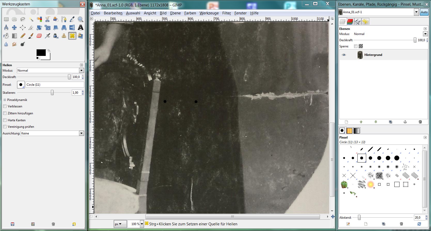Select the Crop tool
This screenshot has height=231, width=431.
tap(31, 28)
